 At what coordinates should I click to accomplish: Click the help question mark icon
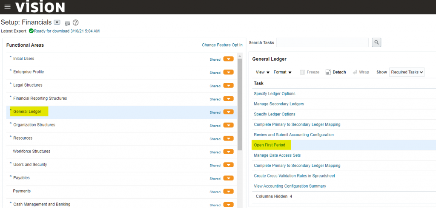[x=76, y=23]
